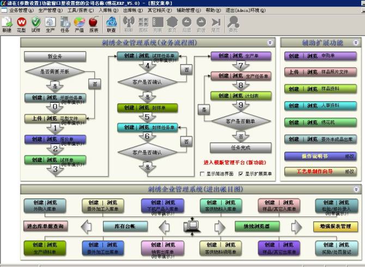Open the 辅助管理 menu
Screen dimensions: 365x267
click(x=188, y=10)
